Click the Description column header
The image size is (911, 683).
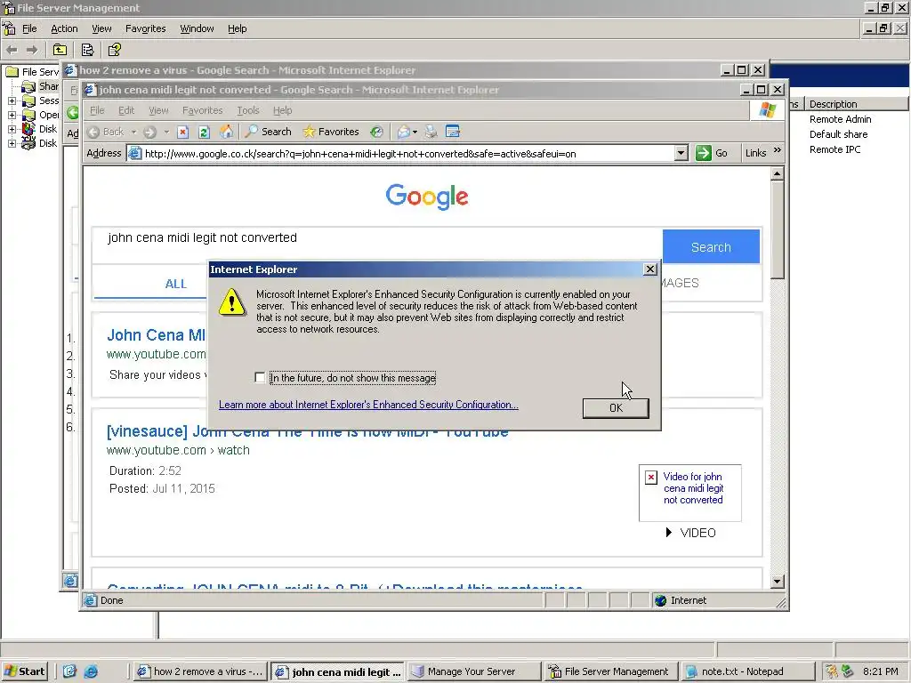tap(856, 104)
